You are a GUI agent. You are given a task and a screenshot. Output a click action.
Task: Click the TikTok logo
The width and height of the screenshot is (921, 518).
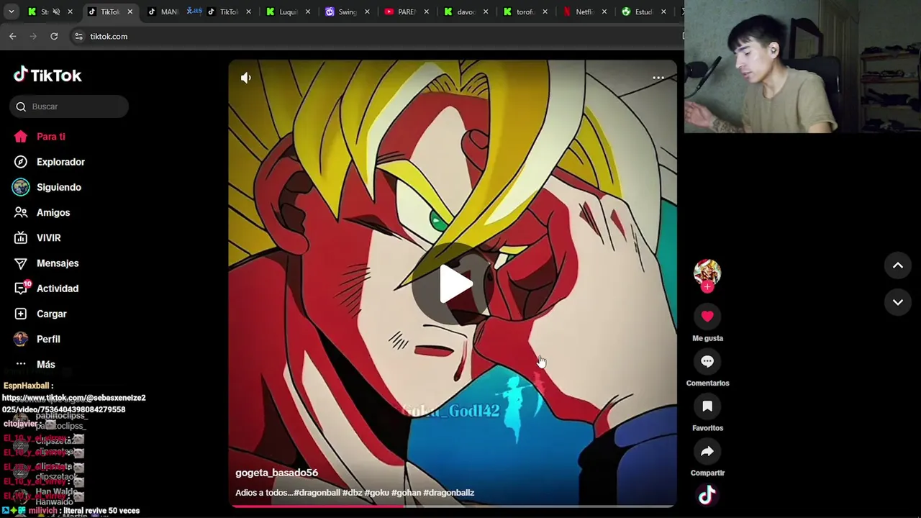pos(47,75)
